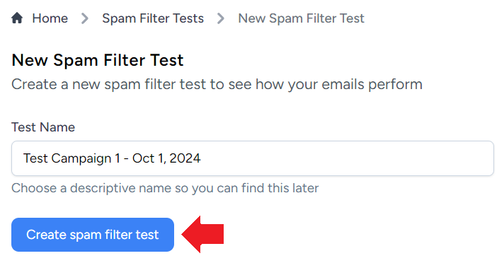Click the word 'Tests' in the breadcrumb trail
Image resolution: width=504 pixels, height=263 pixels.
click(x=188, y=18)
